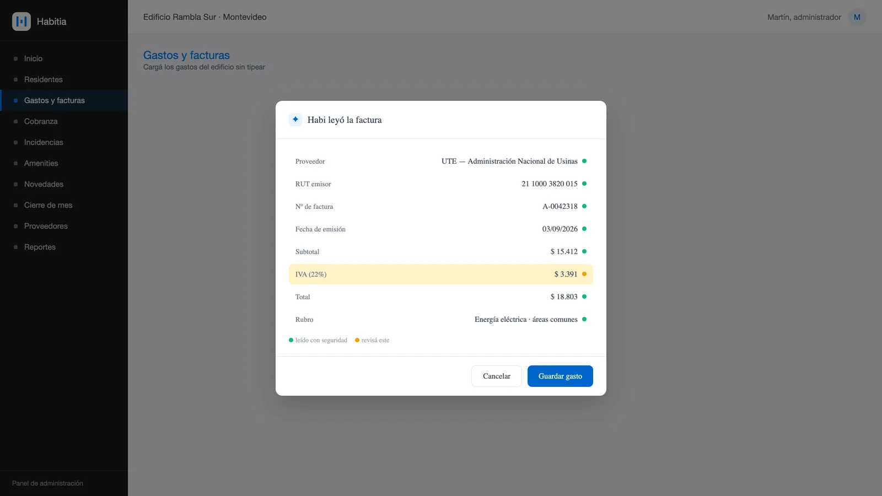This screenshot has height=496, width=882.
Task: Click the Total value $ 18.803
Action: point(564,296)
